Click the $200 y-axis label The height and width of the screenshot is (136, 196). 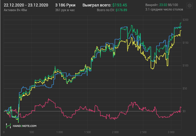point(185,20)
